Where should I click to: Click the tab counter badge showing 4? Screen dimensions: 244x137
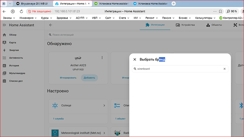(4, 4)
